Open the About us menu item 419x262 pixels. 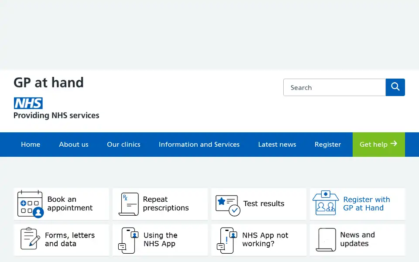click(x=73, y=145)
